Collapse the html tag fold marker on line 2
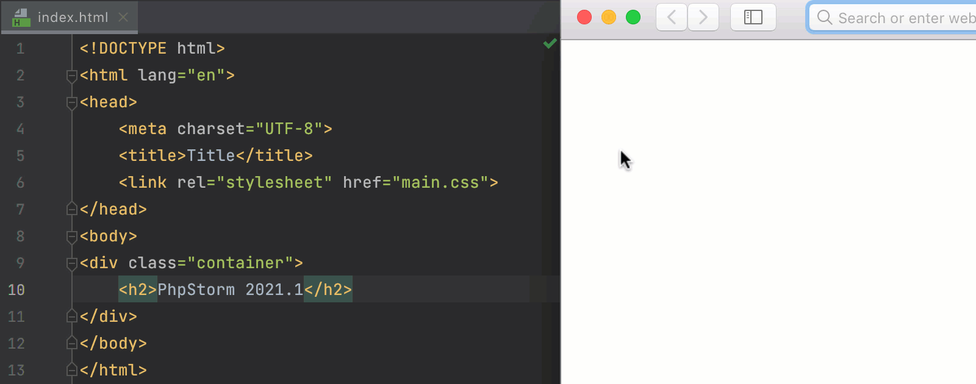The height and width of the screenshot is (384, 976). pos(72,76)
